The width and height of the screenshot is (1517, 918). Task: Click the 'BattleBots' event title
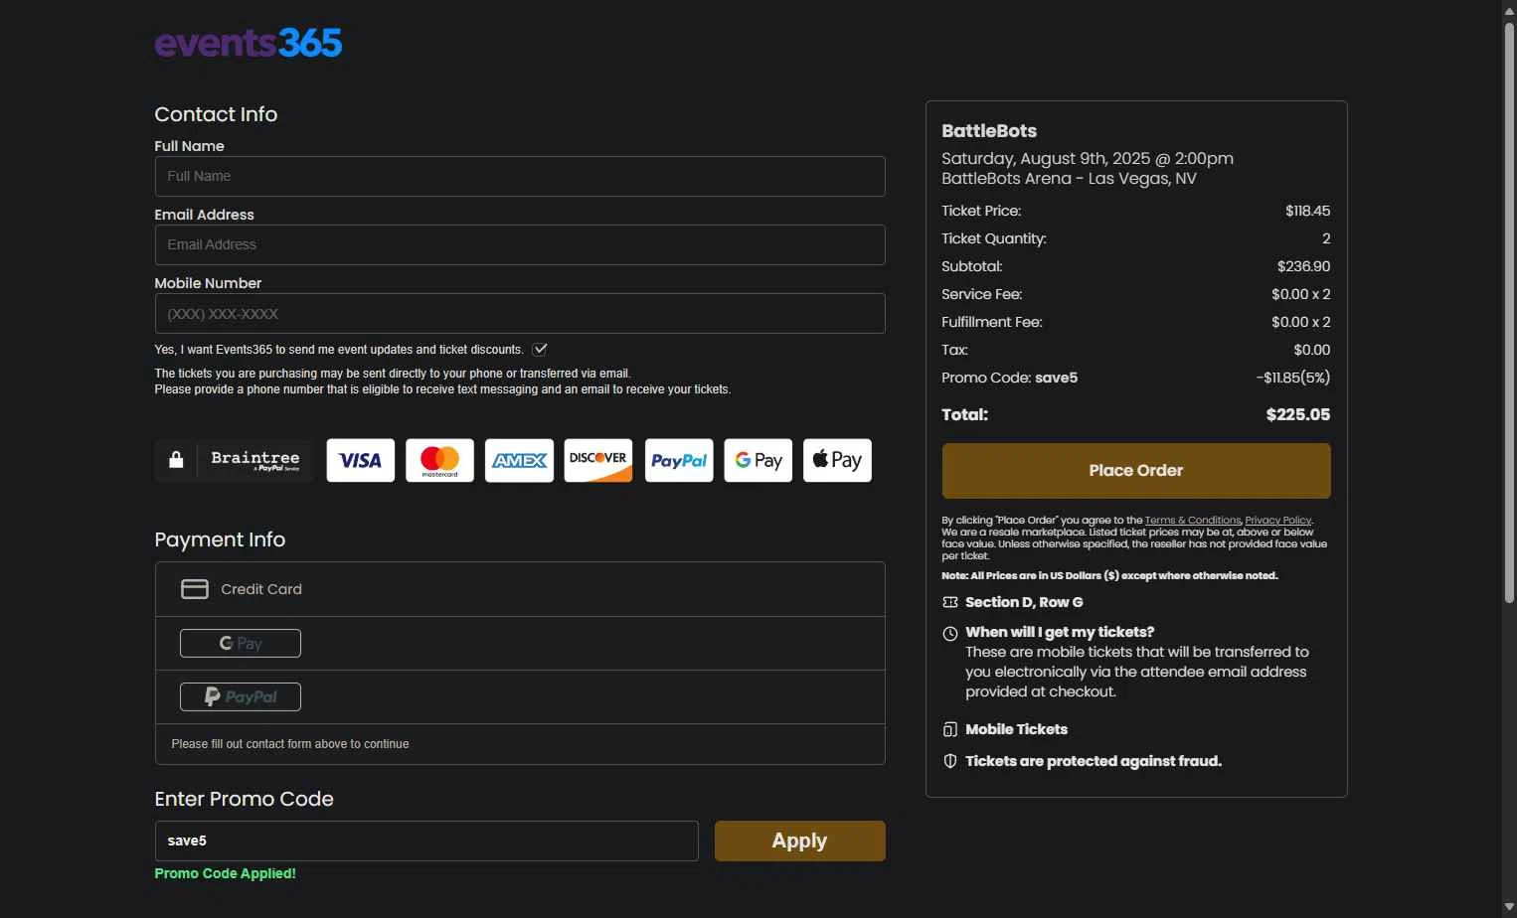tap(989, 131)
